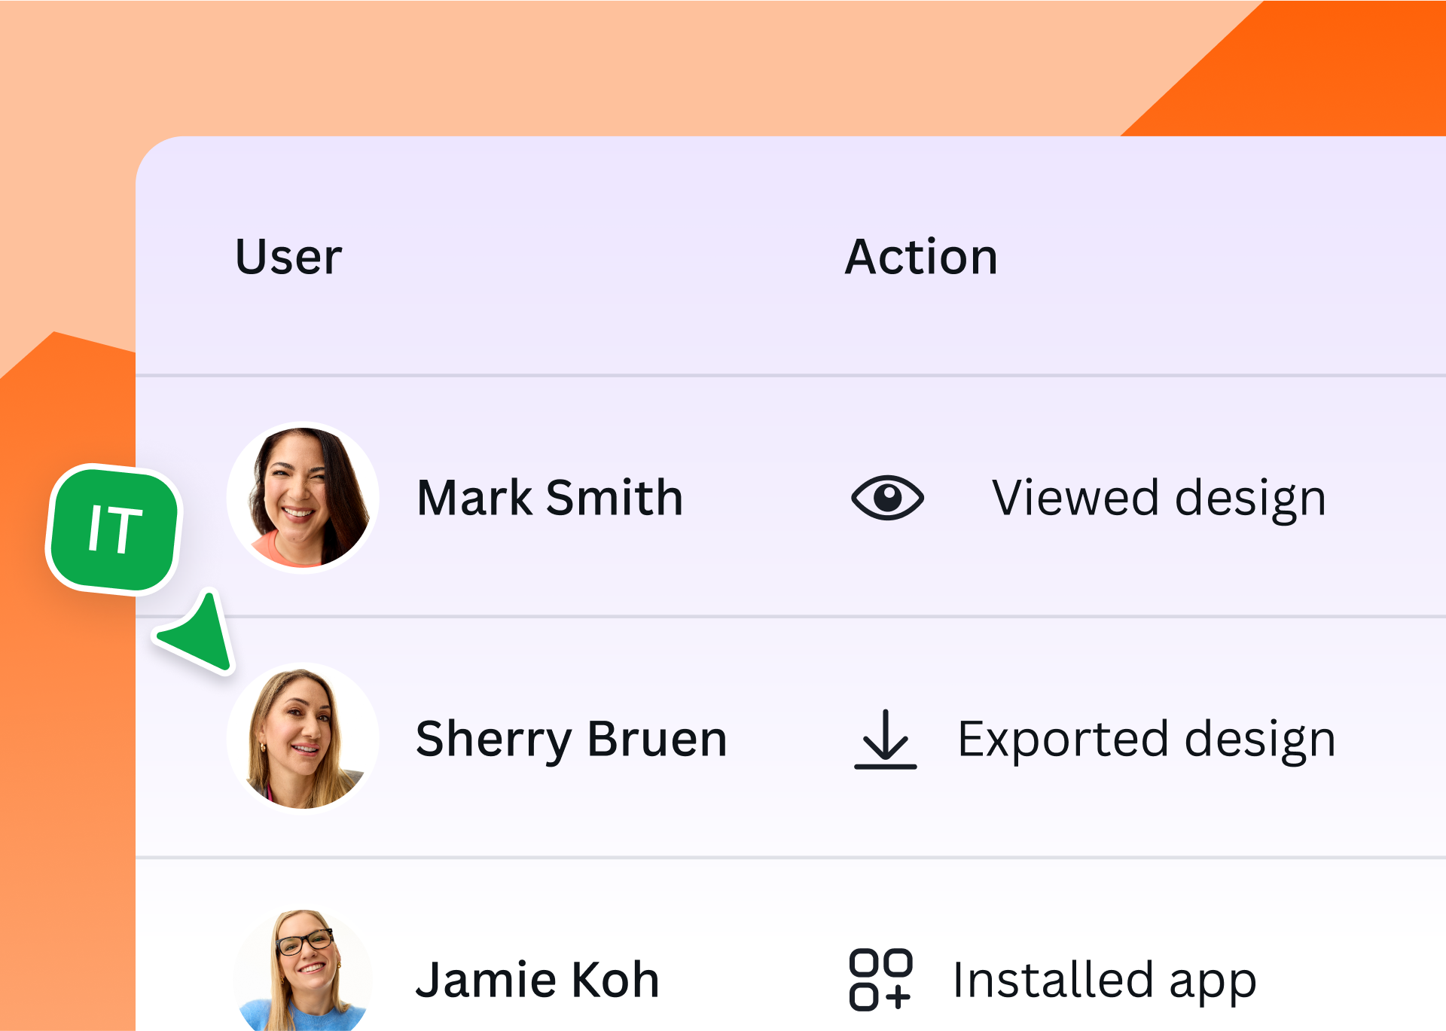Open Mark Smith's profile photo
Image resolution: width=1446 pixels, height=1031 pixels.
pos(303,497)
